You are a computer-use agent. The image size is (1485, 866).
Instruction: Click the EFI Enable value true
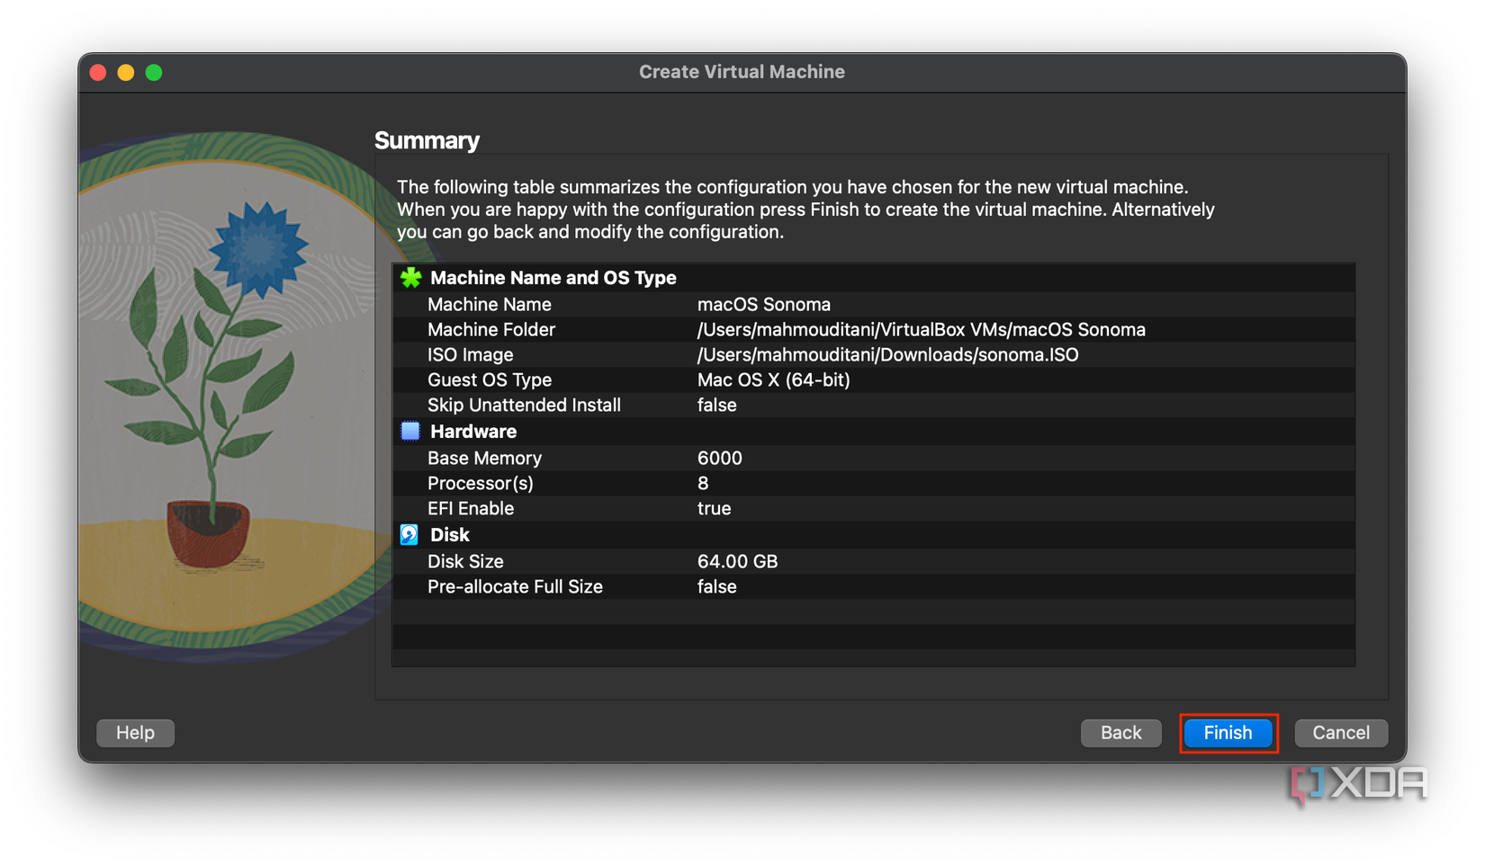point(714,508)
